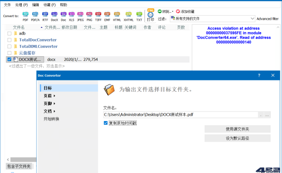Select TotalXMLConverter folder name

pos(38,46)
